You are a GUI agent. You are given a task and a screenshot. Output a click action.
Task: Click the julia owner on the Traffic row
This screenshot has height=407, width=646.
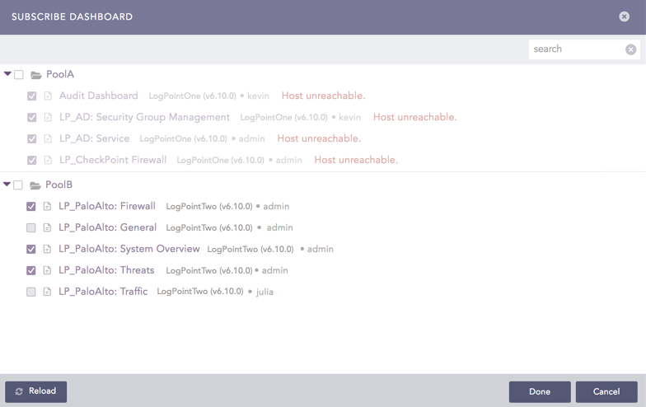tap(264, 292)
